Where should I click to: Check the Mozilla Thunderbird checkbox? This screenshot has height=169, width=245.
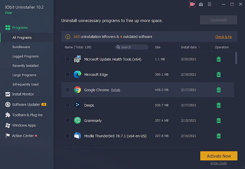[x=68, y=136]
